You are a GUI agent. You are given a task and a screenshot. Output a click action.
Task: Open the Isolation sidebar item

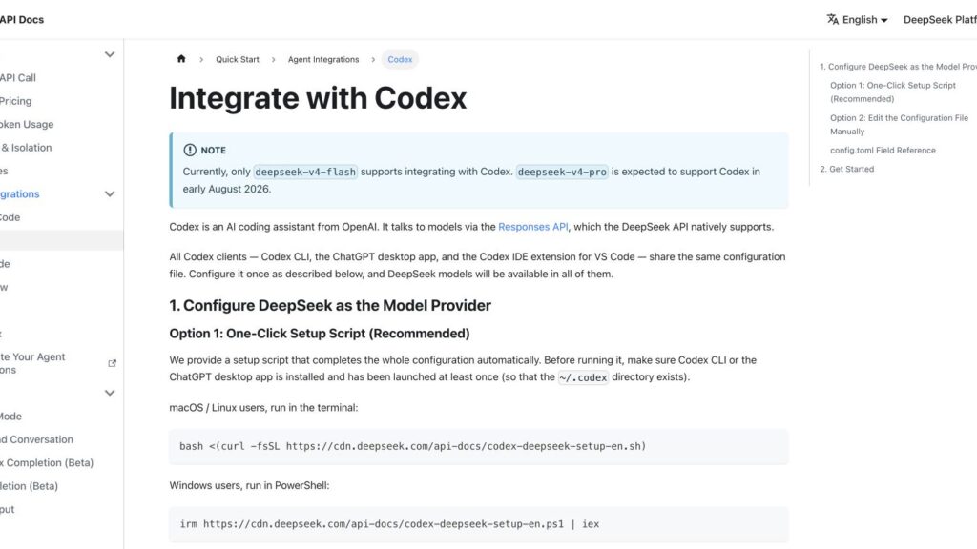point(26,148)
